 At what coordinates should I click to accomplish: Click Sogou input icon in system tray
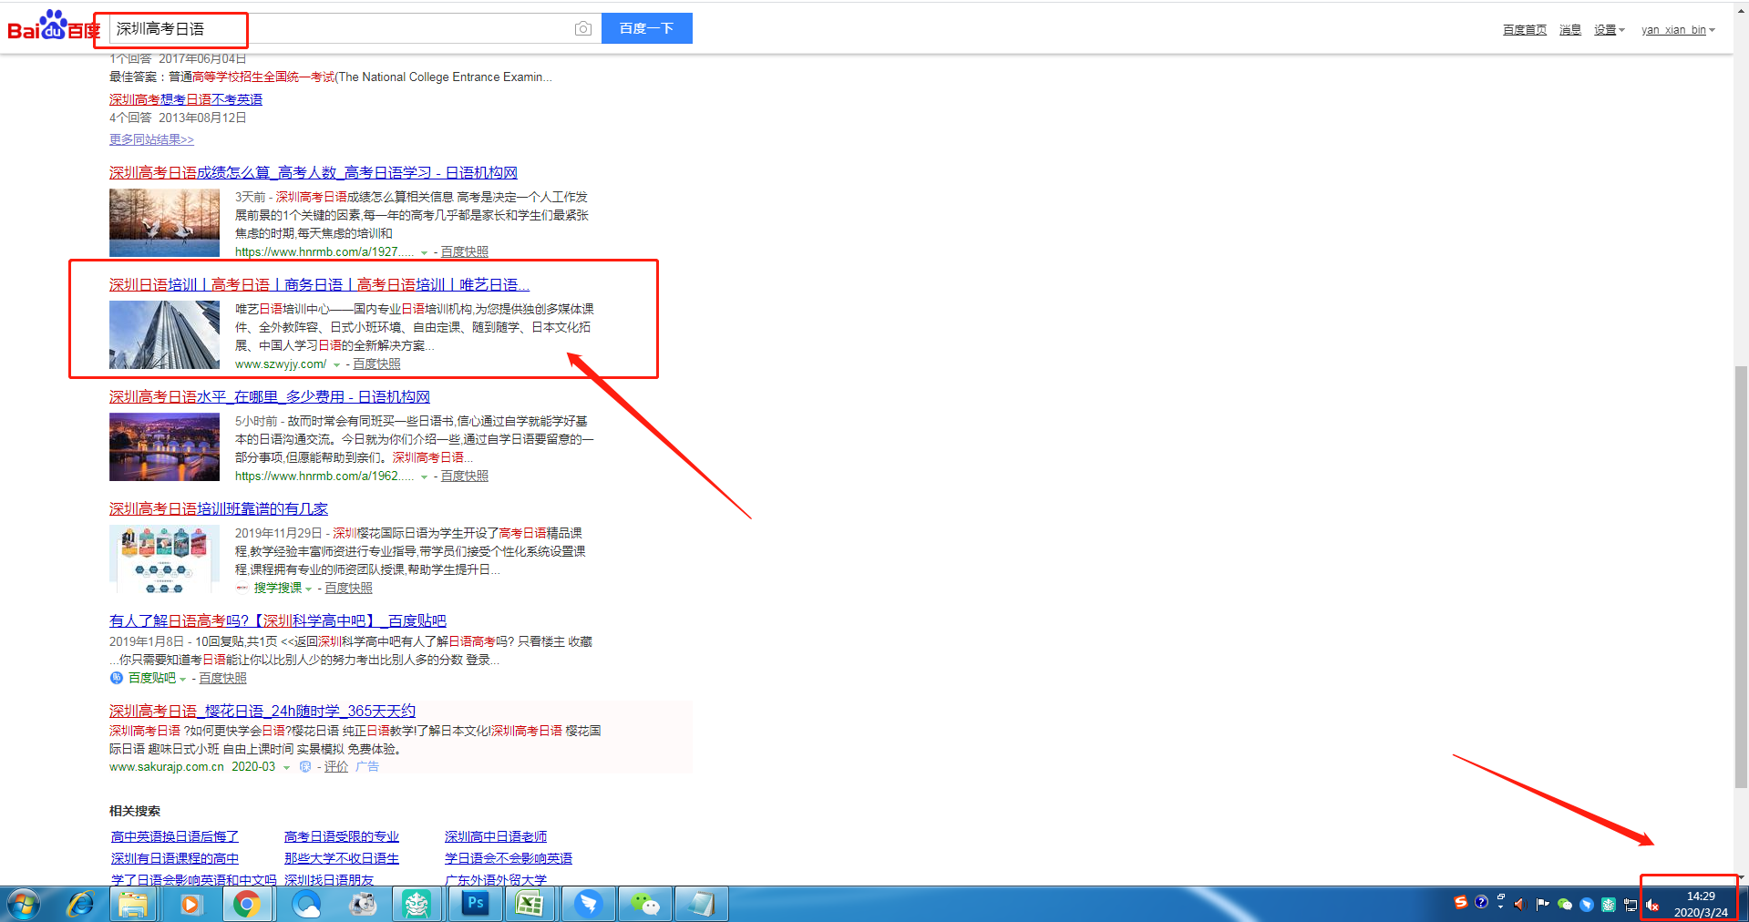[x=1460, y=902]
